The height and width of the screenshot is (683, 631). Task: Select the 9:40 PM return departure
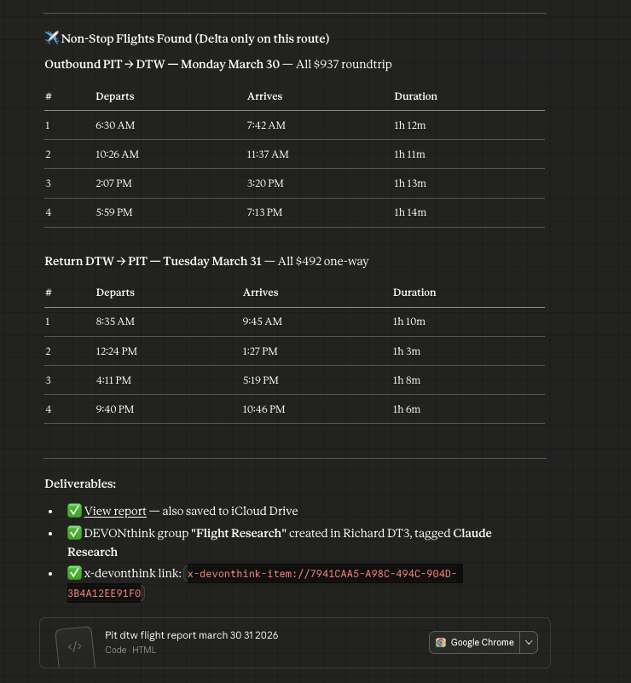(115, 409)
